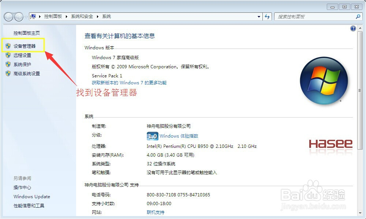Click computer icon in the address bar
This screenshot has height=219, width=366.
[x=33, y=16]
